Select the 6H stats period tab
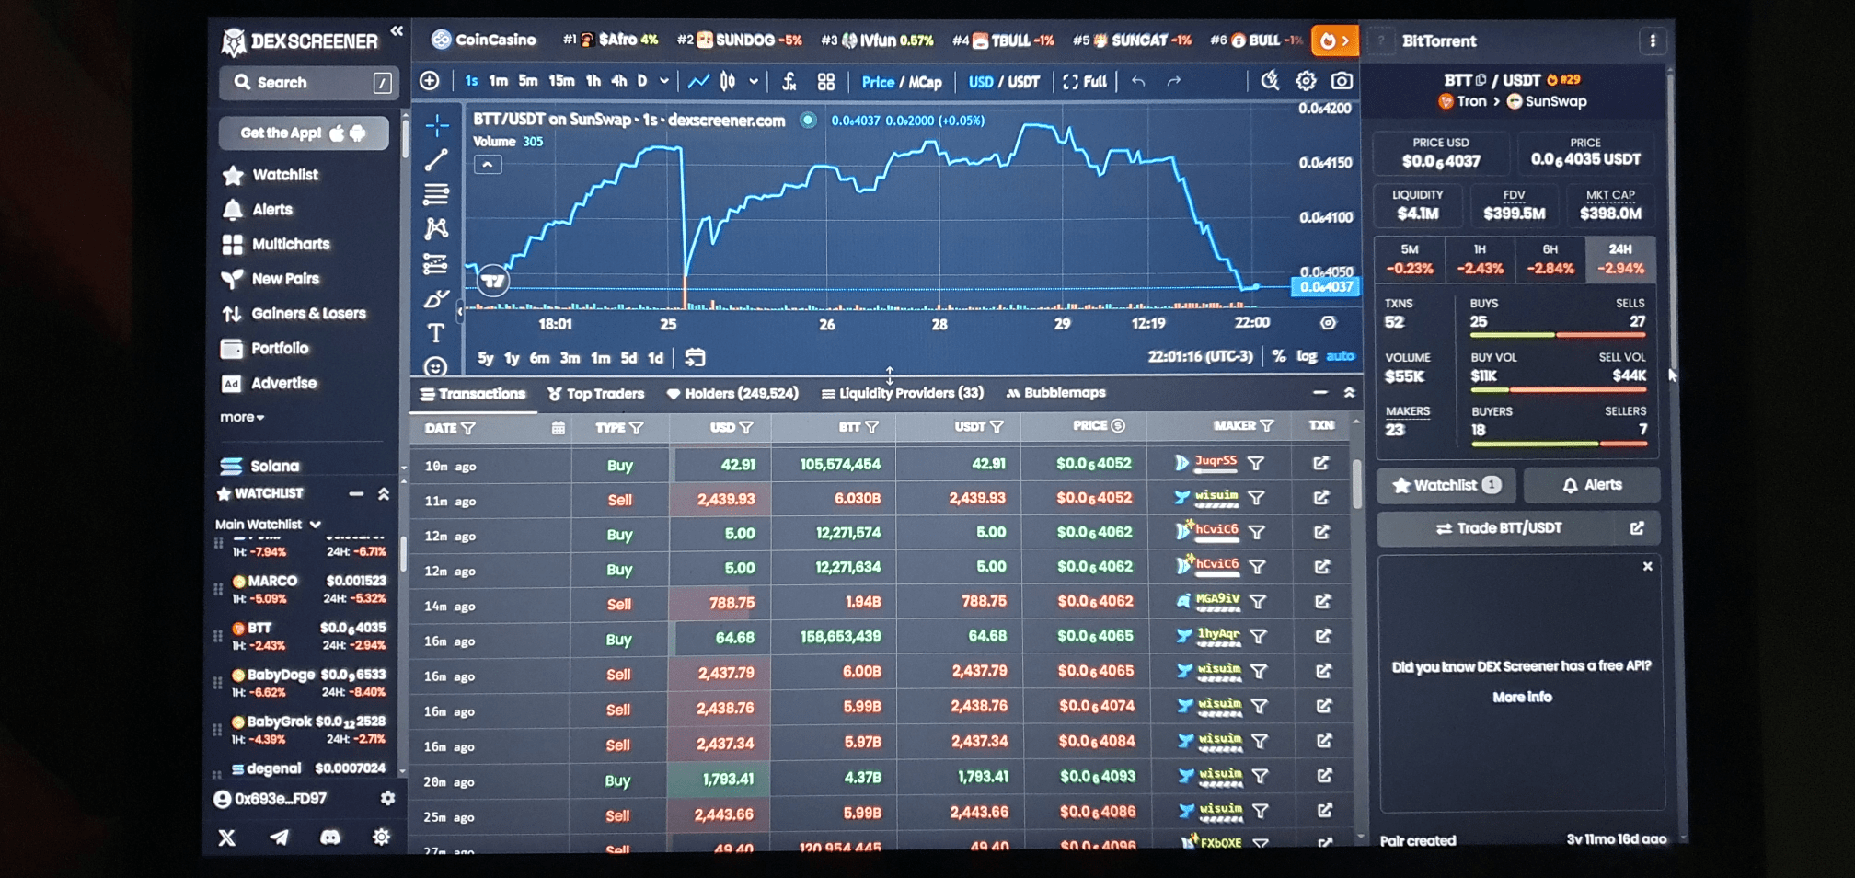The height and width of the screenshot is (878, 1855). point(1550,260)
